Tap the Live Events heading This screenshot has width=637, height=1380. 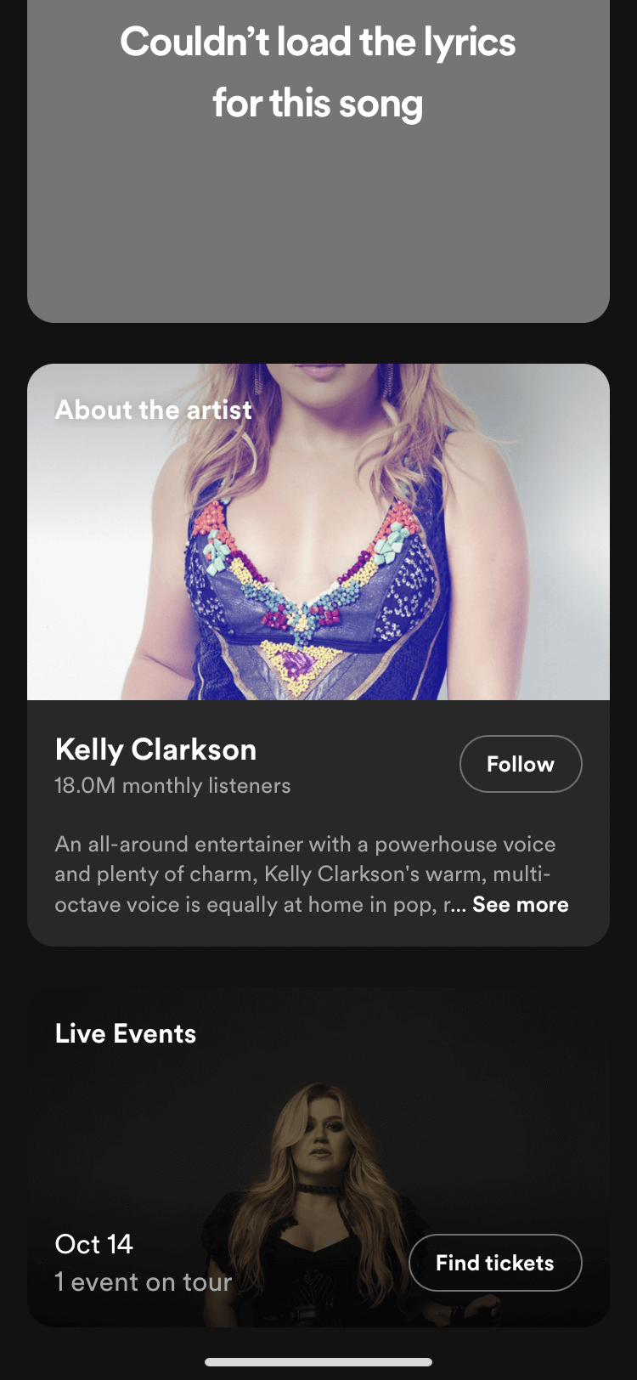click(126, 1033)
